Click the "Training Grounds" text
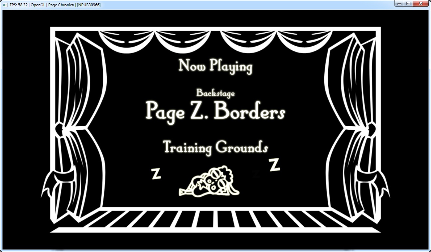 [215, 147]
